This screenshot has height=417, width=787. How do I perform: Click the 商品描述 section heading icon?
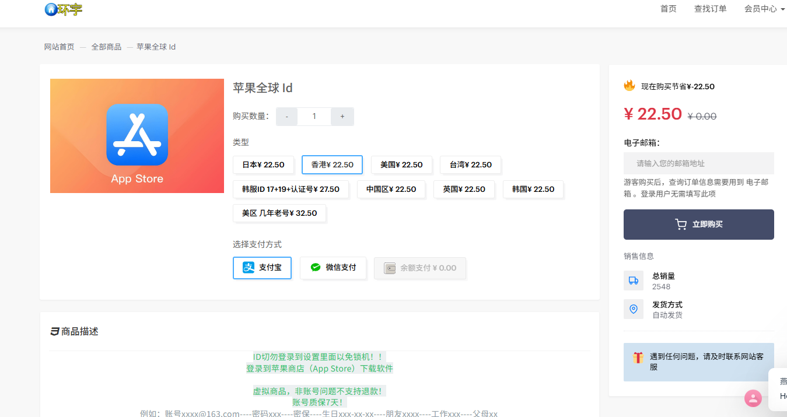(55, 332)
